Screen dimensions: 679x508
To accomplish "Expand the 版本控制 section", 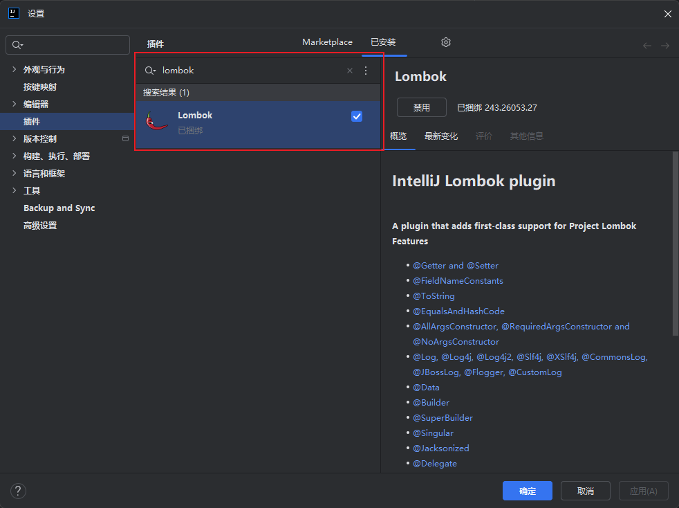I will coord(15,138).
